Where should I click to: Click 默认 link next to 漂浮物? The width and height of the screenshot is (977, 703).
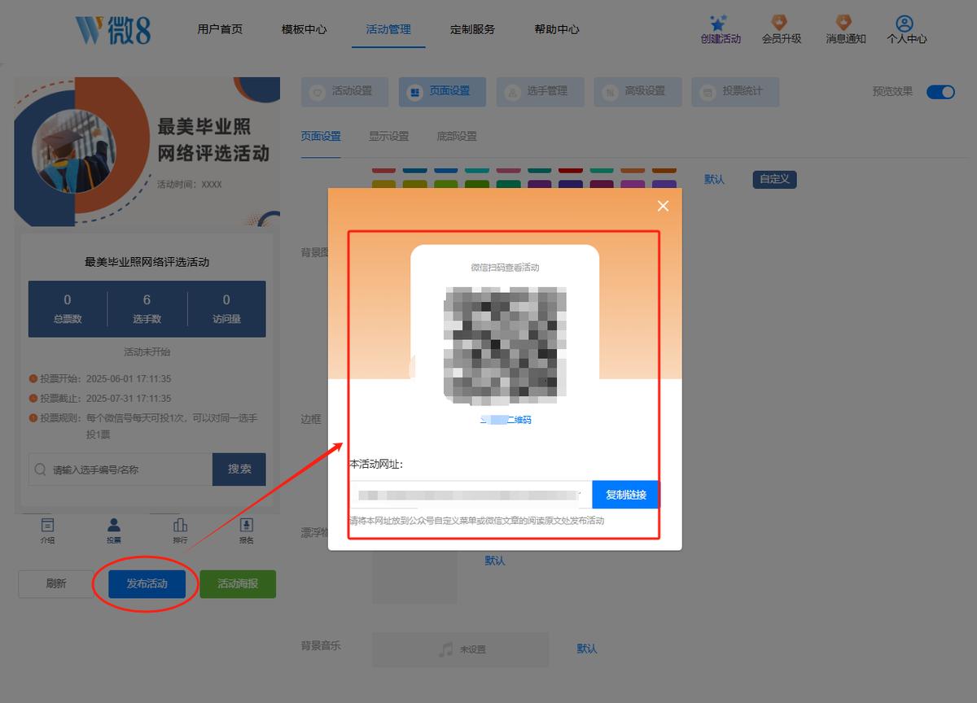pyautogui.click(x=495, y=561)
